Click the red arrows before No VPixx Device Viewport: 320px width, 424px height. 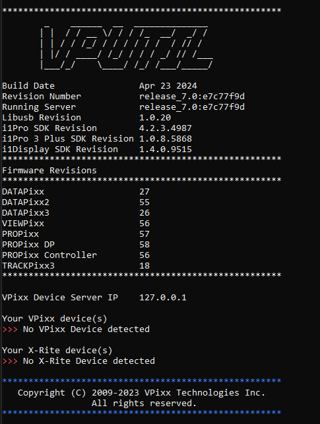click(x=10, y=329)
